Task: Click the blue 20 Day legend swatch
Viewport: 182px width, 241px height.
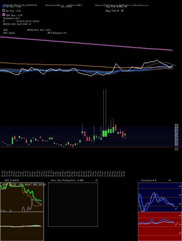Action: [x=4, y=6]
